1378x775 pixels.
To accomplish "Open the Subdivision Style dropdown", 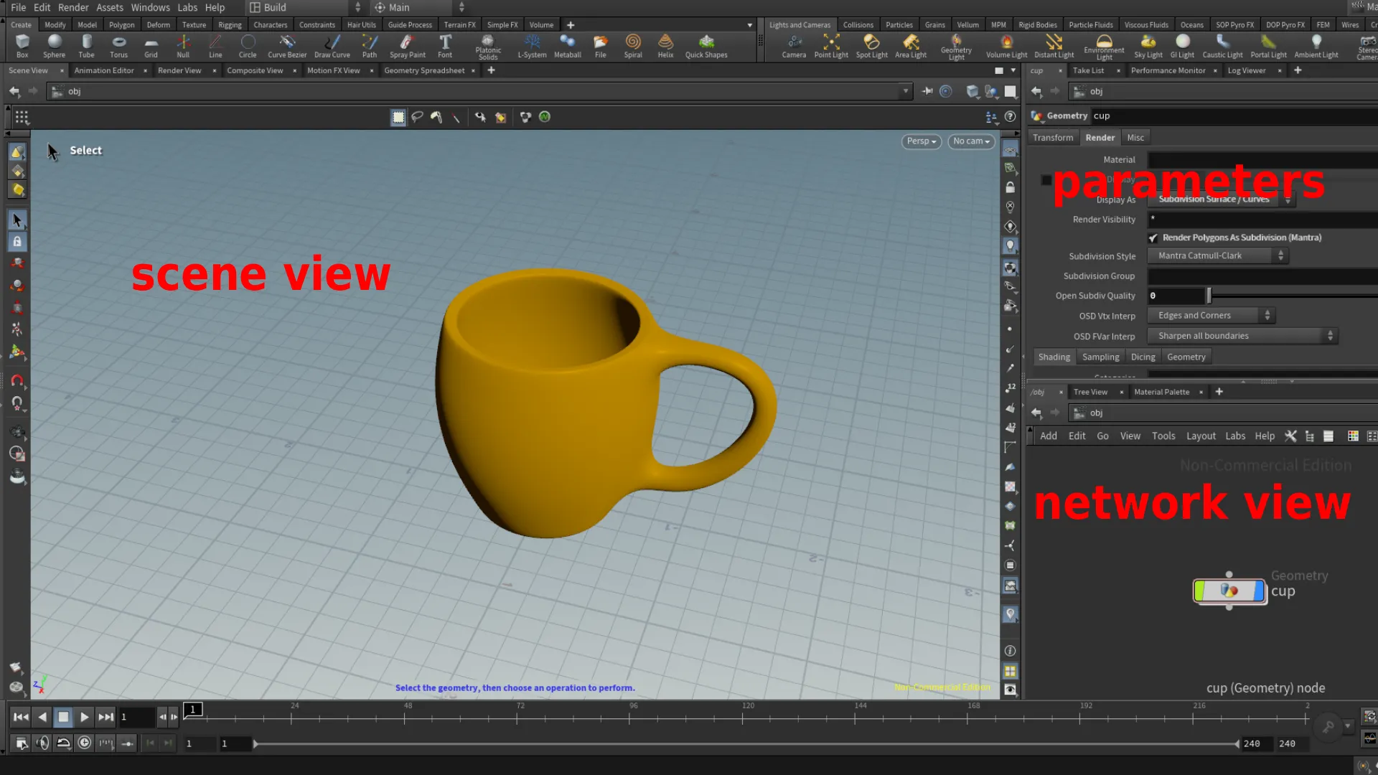I will pos(1217,255).
